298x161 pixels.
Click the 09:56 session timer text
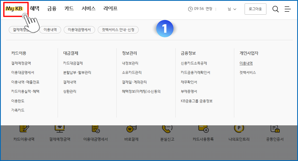pyautogui.click(x=199, y=9)
